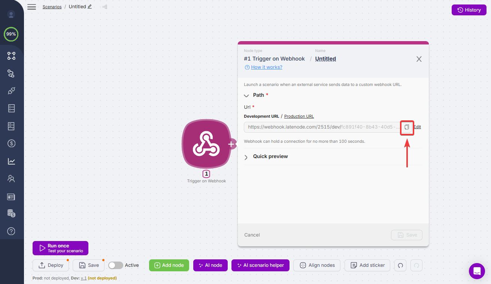Expand the Quick preview section

[x=246, y=157]
